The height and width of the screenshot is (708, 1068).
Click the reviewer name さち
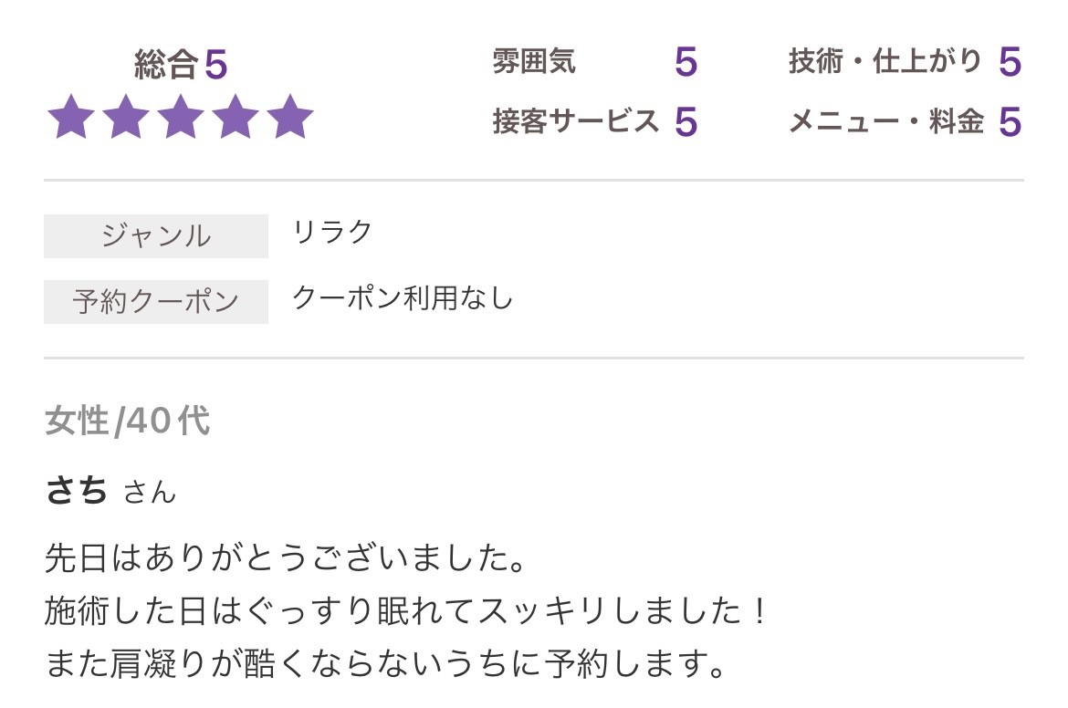[x=77, y=491]
